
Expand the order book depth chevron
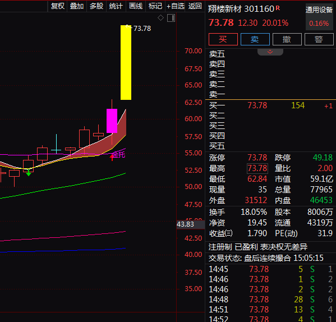(x=270, y=52)
